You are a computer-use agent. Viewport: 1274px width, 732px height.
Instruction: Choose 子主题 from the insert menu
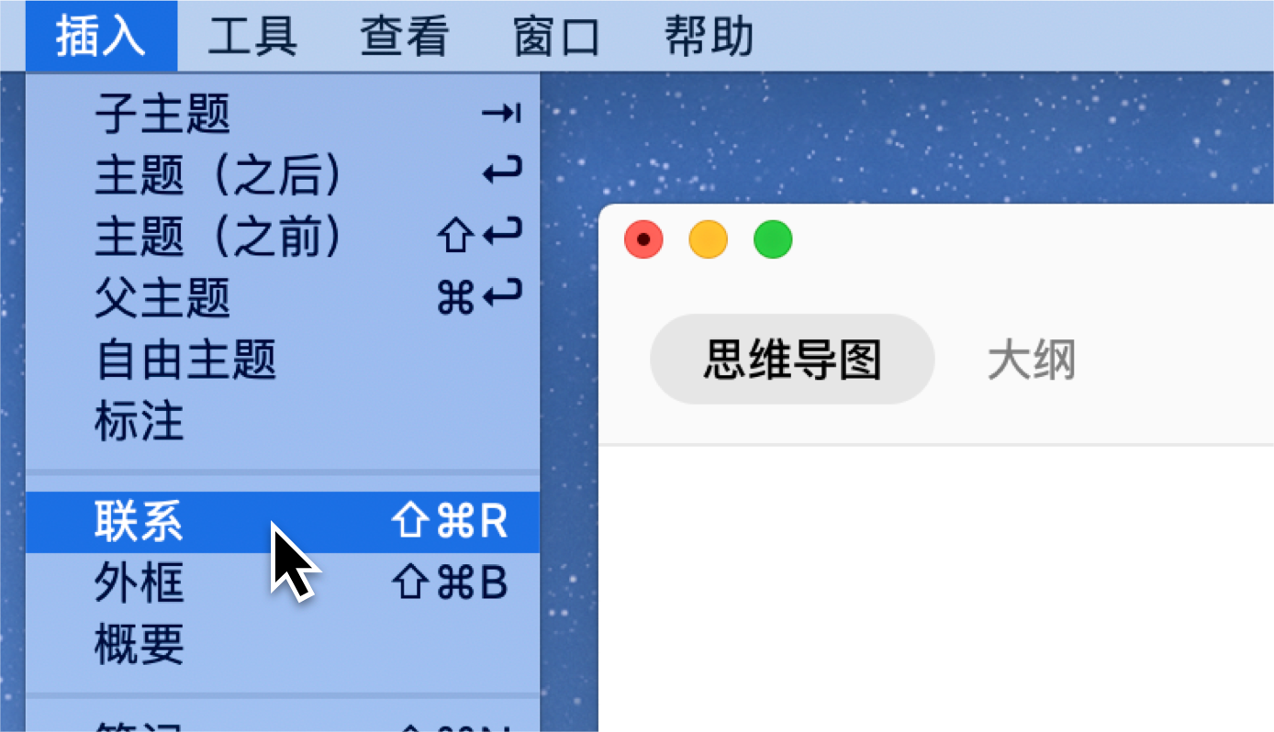click(283, 114)
